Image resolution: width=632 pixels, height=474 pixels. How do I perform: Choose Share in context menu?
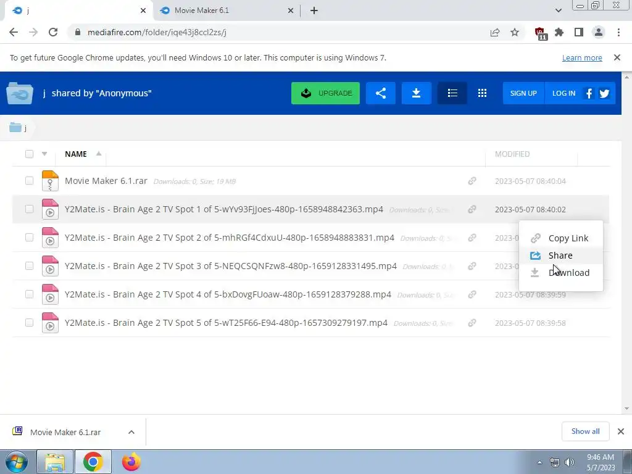tap(560, 256)
